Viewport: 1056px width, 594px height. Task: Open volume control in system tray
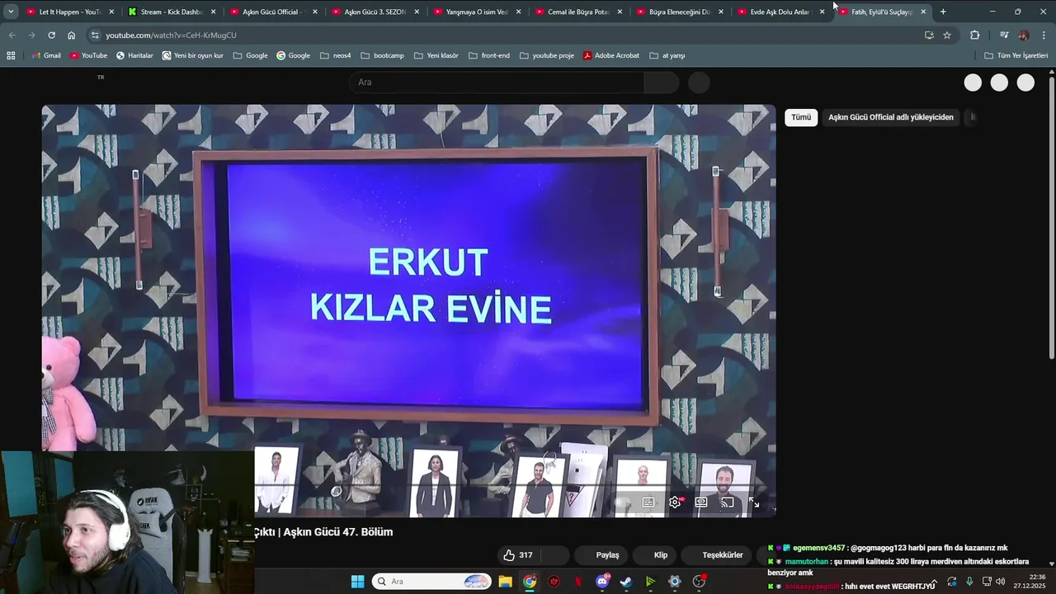[x=1000, y=582]
